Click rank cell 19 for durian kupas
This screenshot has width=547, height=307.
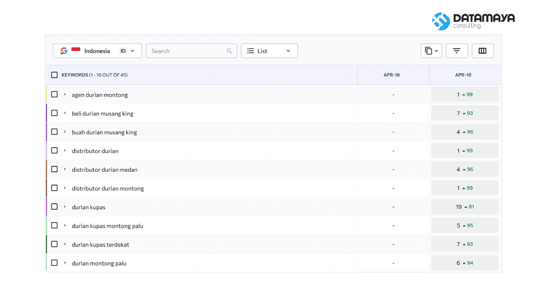[465, 207]
